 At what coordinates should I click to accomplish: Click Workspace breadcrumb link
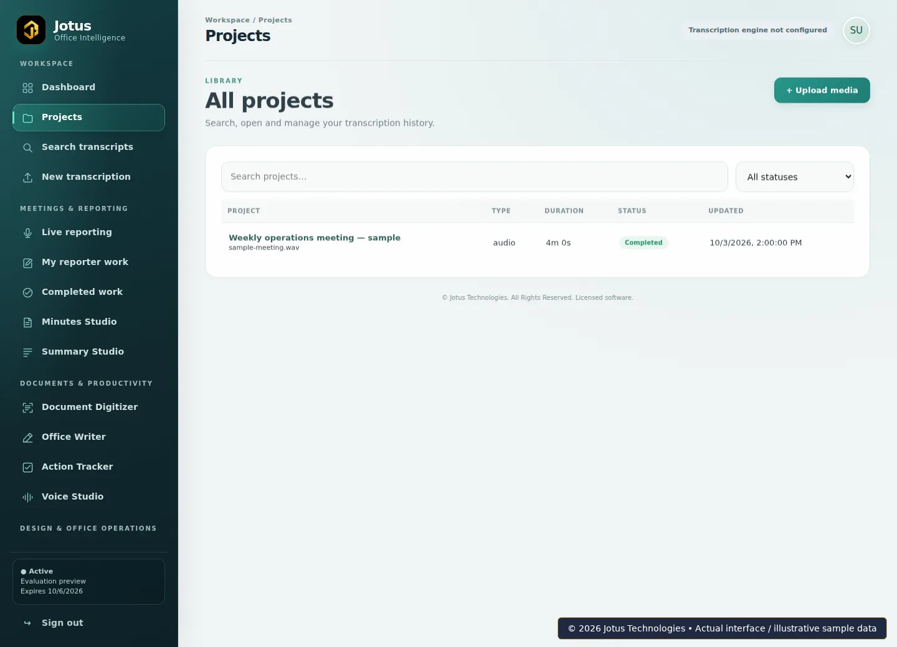pyautogui.click(x=227, y=20)
